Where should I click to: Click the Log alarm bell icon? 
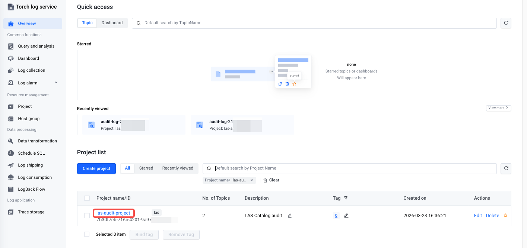coord(11,83)
